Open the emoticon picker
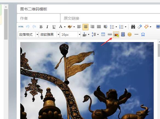Image resolution: width=160 pixels, height=119 pixels. coord(130,35)
